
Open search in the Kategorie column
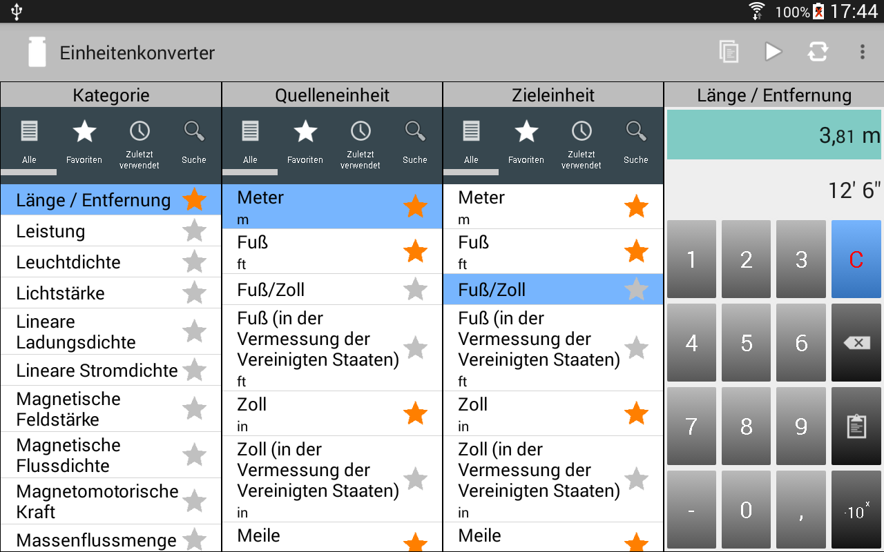(x=194, y=143)
